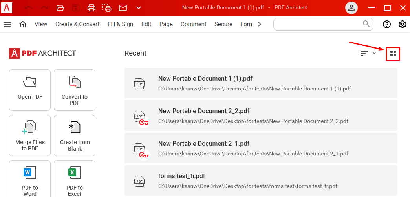Screen dimensions: 410x197
Task: Click the PDF Architect logo in title bar
Action: pyautogui.click(x=7, y=7)
